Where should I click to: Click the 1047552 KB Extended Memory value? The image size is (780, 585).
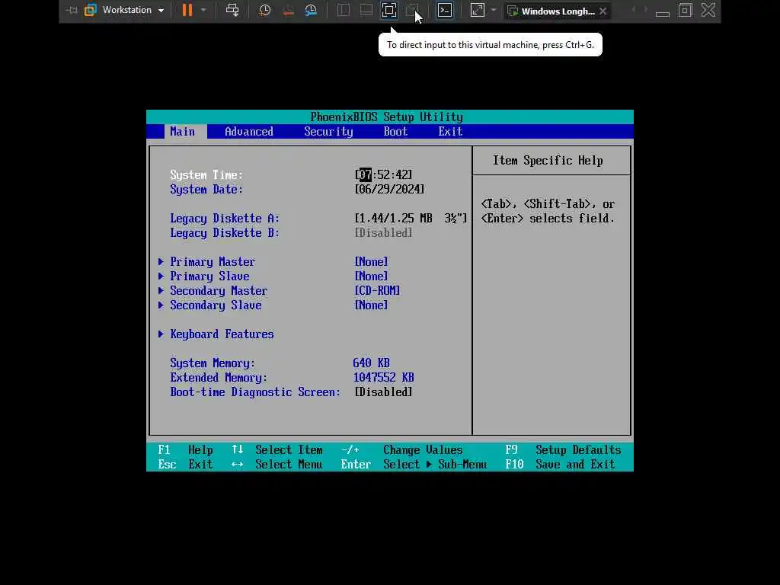[384, 377]
